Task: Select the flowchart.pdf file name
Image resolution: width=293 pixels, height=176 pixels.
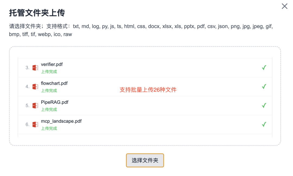Action: (54, 83)
